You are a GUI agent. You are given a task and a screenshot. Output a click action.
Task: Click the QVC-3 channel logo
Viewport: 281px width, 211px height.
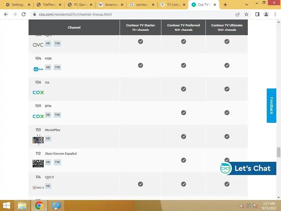(38, 187)
